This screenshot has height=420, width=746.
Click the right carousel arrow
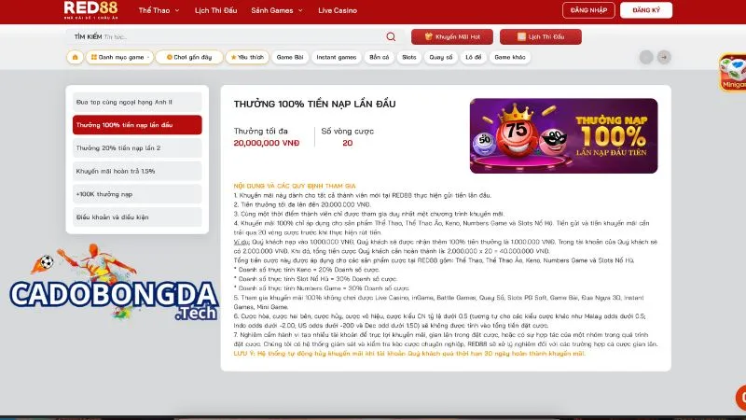(x=664, y=57)
